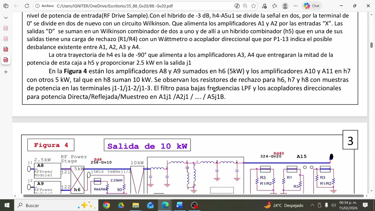Open File Explorer from the taskbar

pyautogui.click(x=136, y=205)
